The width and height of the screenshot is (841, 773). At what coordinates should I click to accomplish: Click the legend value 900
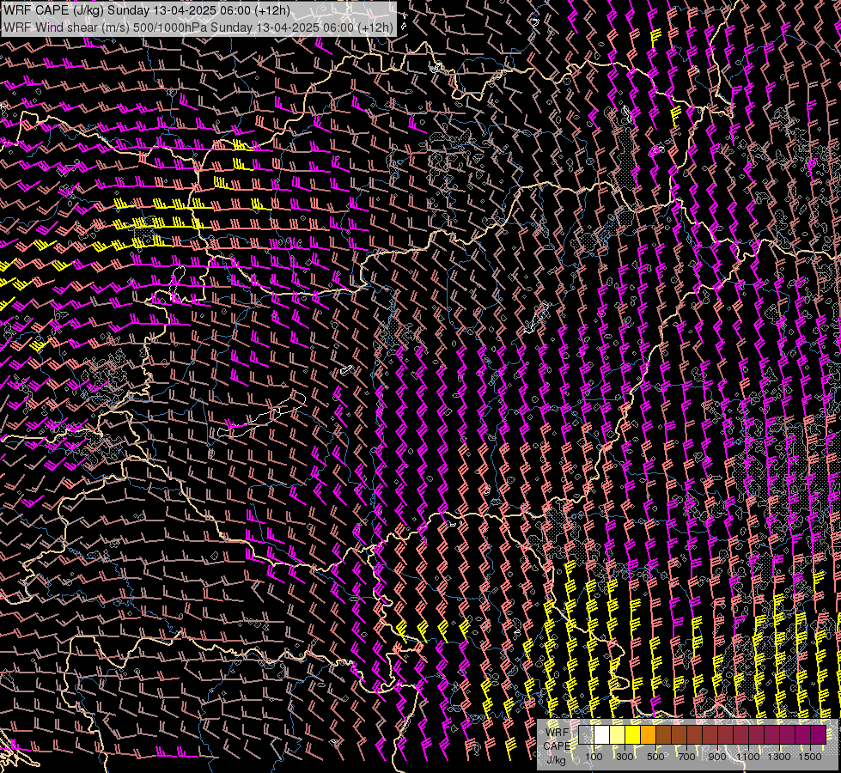point(717,757)
